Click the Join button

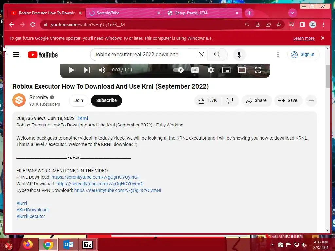[x=79, y=100]
